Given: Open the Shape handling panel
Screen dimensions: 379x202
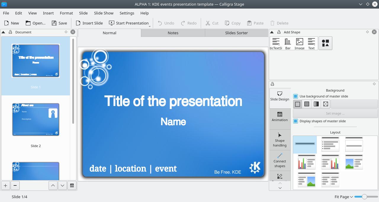Looking at the screenshot, I should point(280,140).
